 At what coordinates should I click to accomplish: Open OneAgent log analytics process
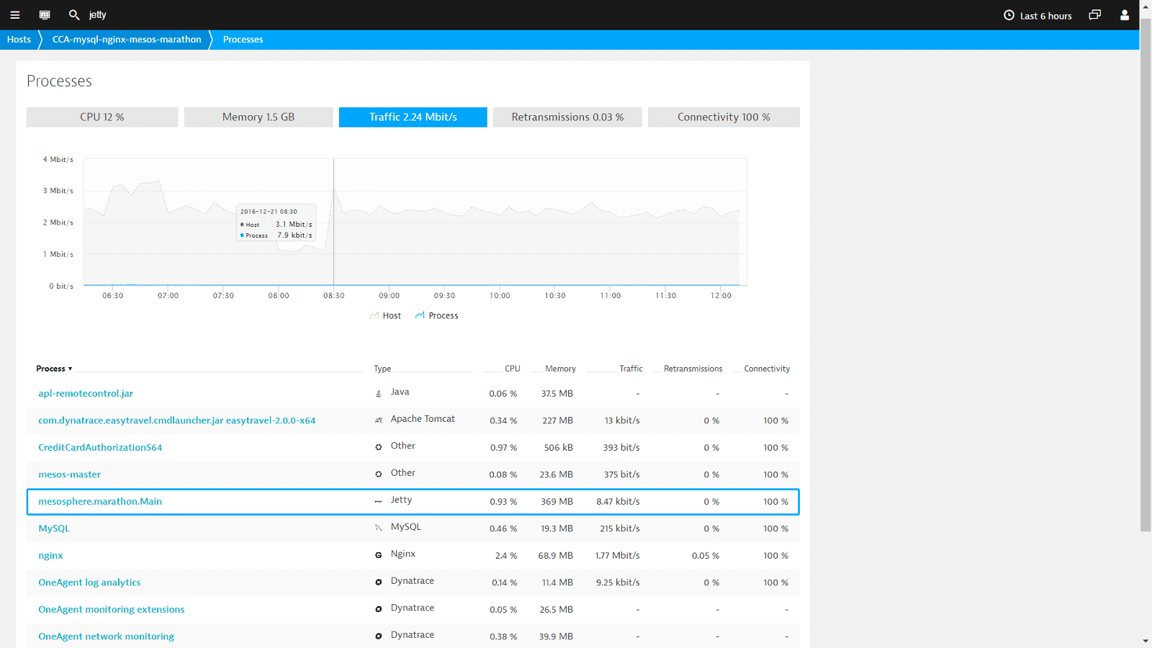pyautogui.click(x=89, y=582)
